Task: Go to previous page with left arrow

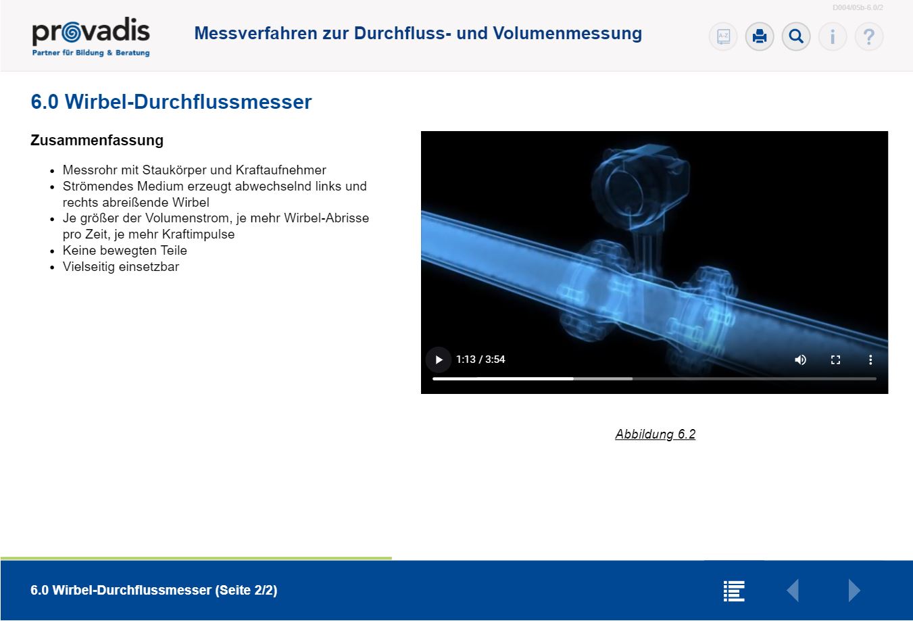Action: tap(793, 591)
